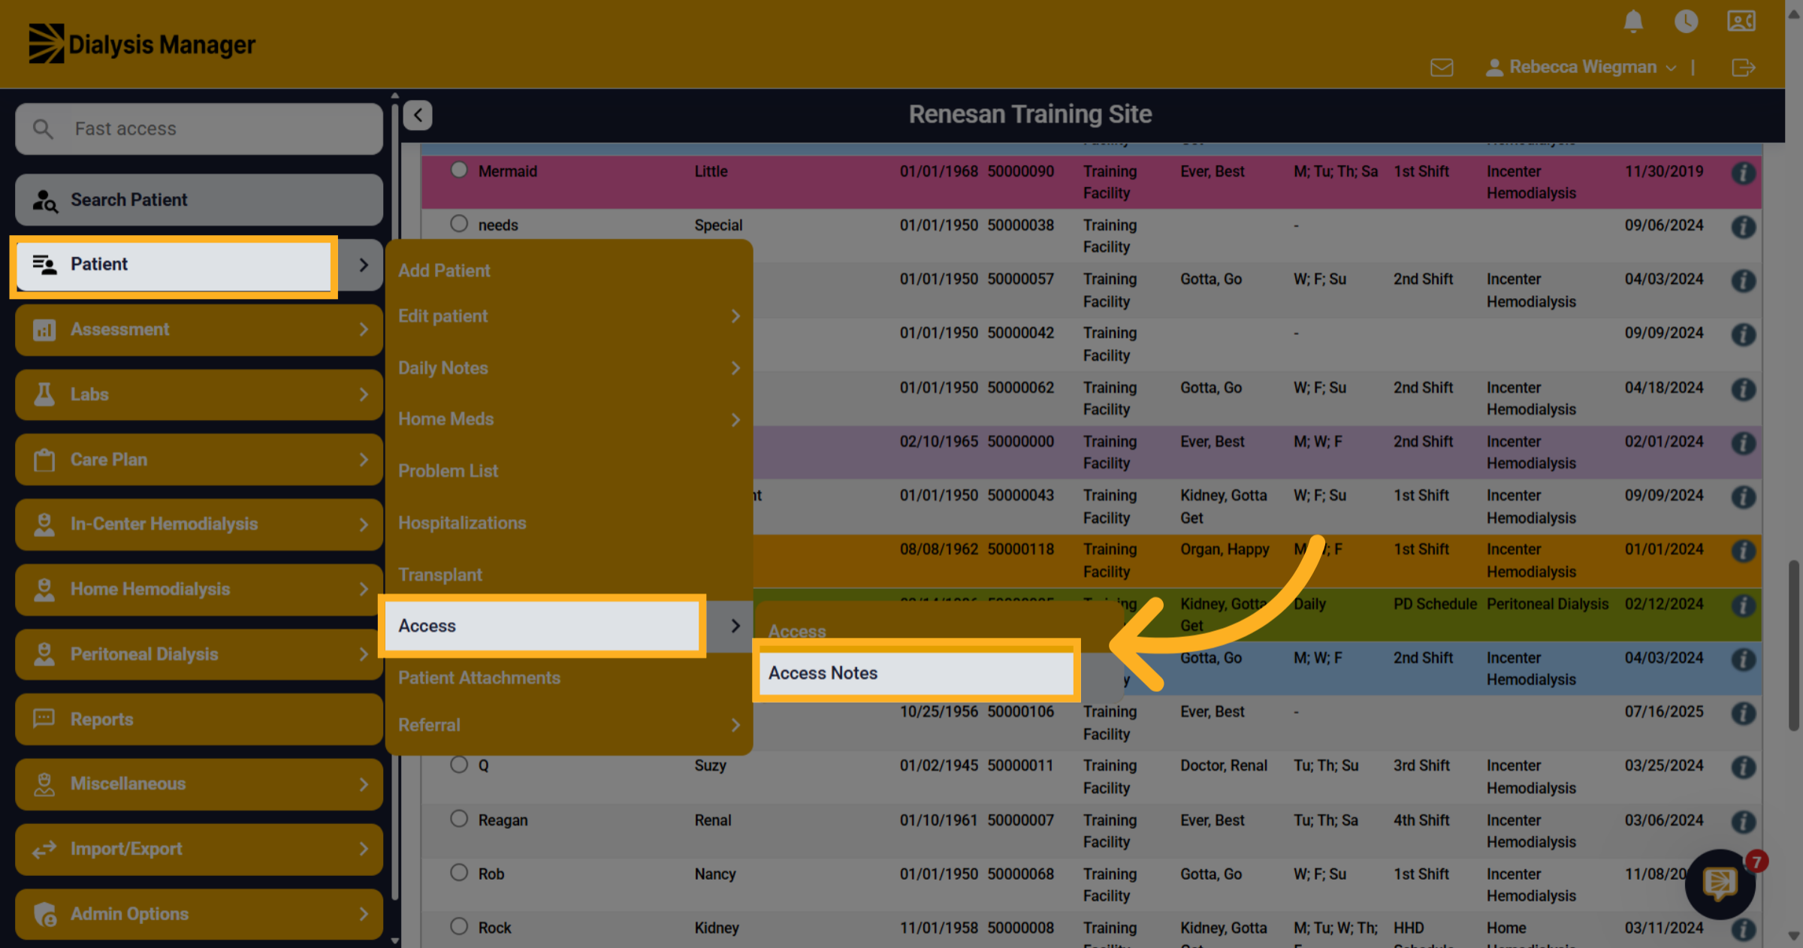Expand the Assessment sidebar menu
Screen dimensions: 1803x948
[x=199, y=330]
